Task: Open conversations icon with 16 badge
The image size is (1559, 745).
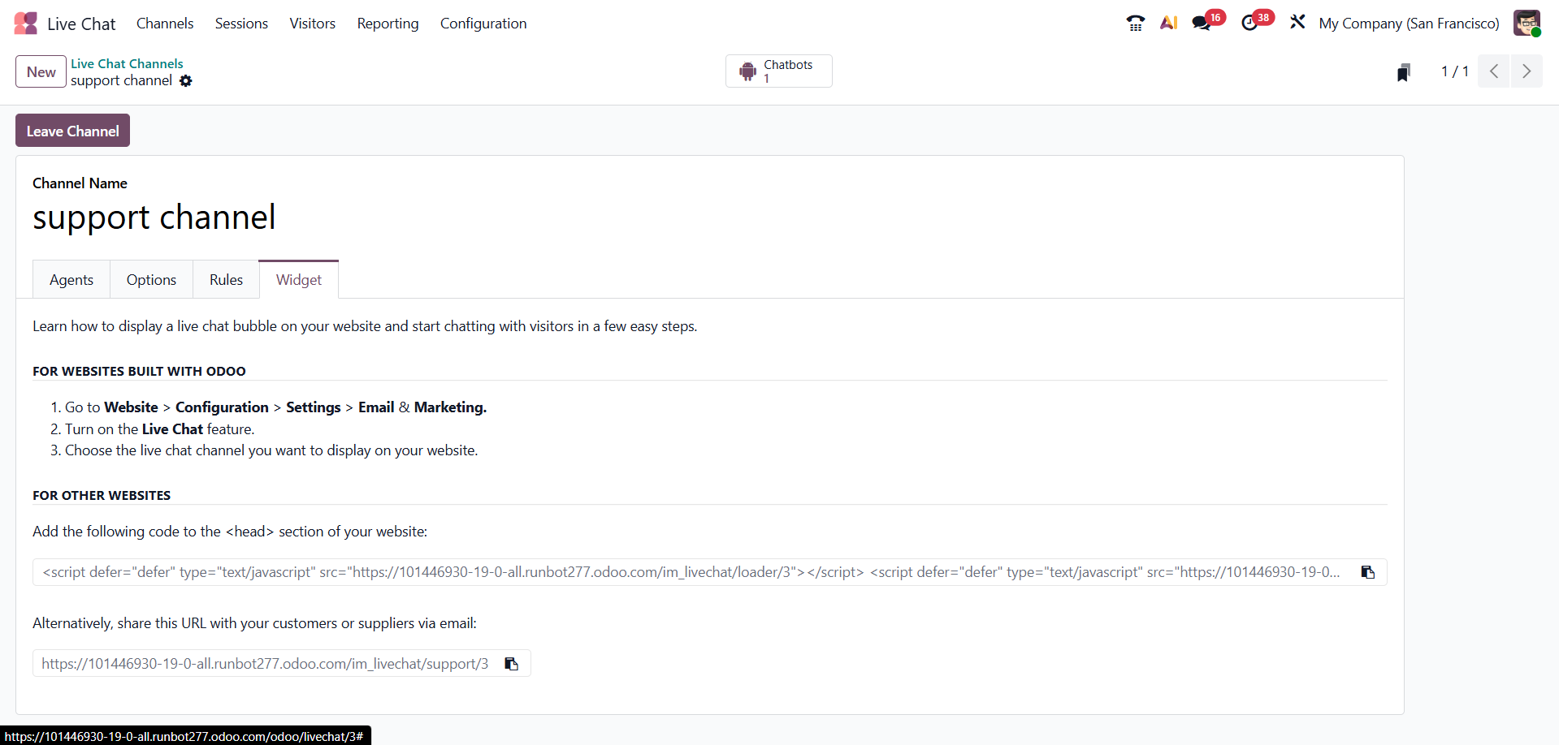Action: 1202,24
